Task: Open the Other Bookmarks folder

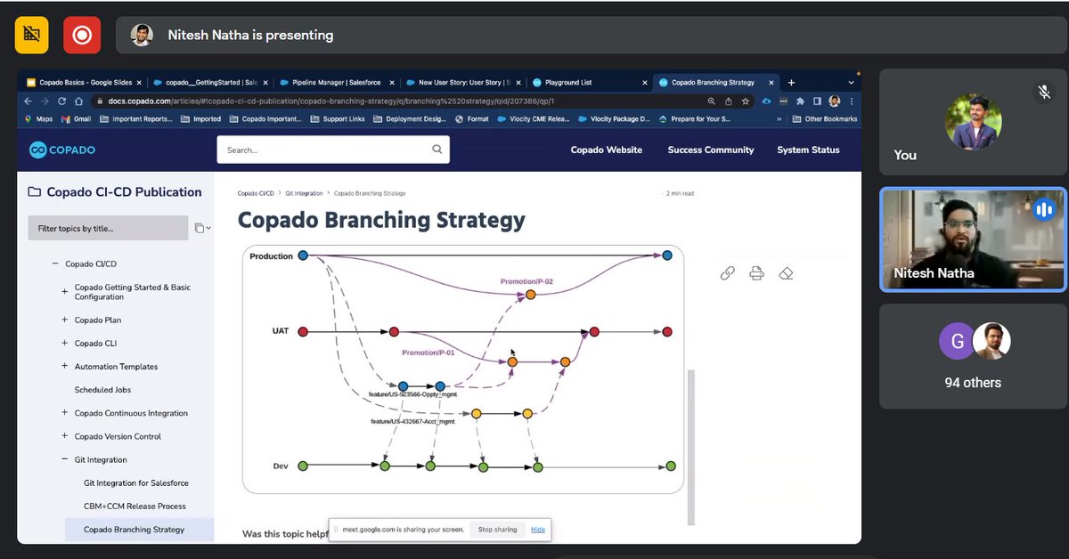Action: [824, 118]
